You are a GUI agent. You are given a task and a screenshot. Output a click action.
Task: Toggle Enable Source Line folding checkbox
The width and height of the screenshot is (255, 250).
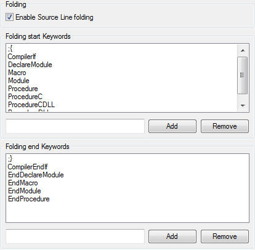(x=9, y=17)
